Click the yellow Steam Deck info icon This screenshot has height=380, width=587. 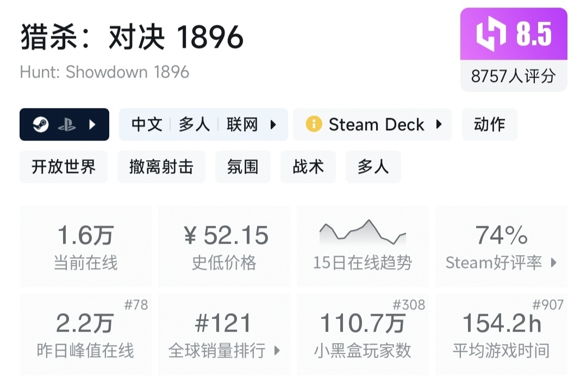tap(314, 125)
